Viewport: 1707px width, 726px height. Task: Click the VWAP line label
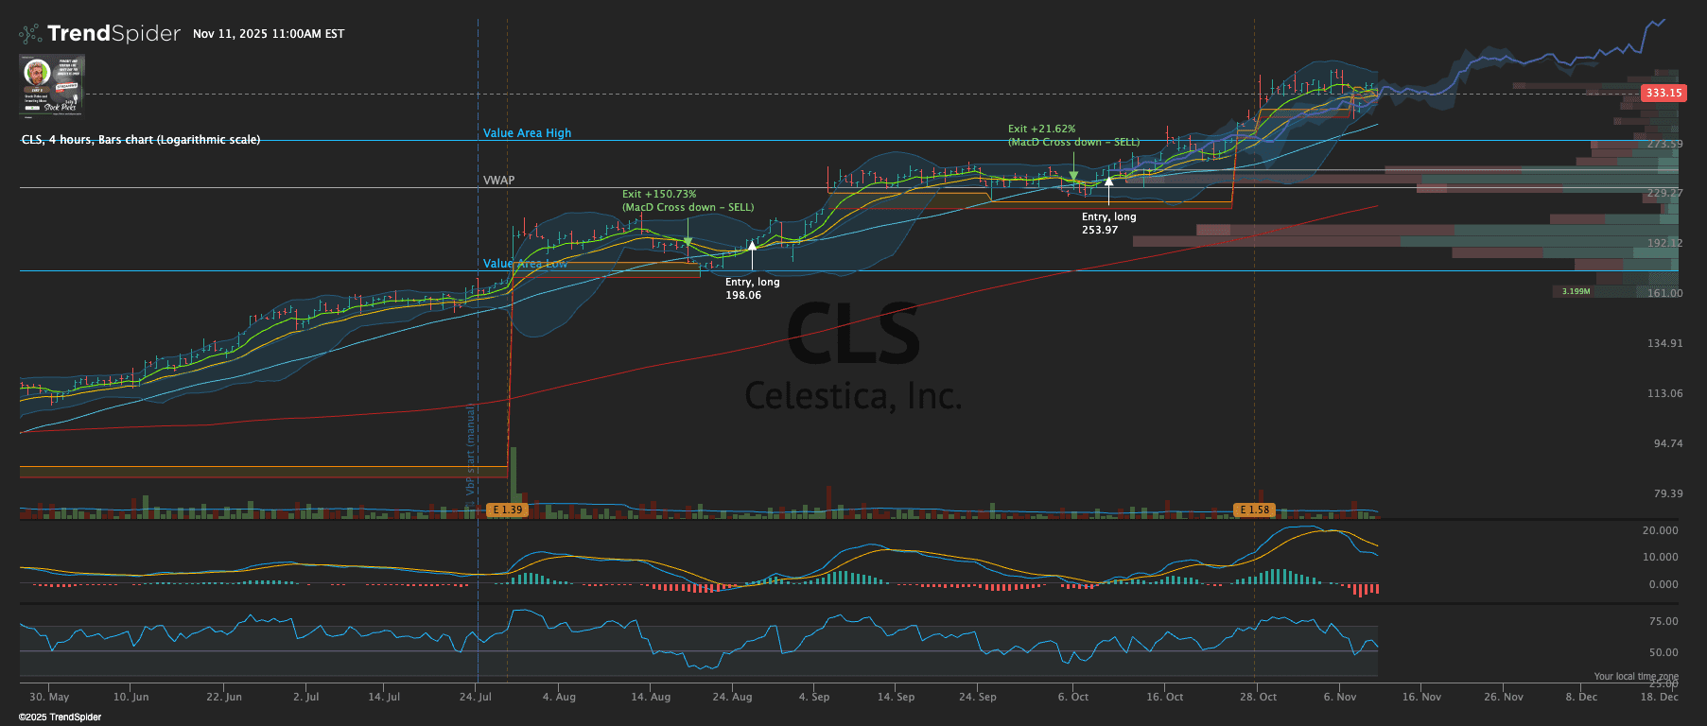click(498, 180)
